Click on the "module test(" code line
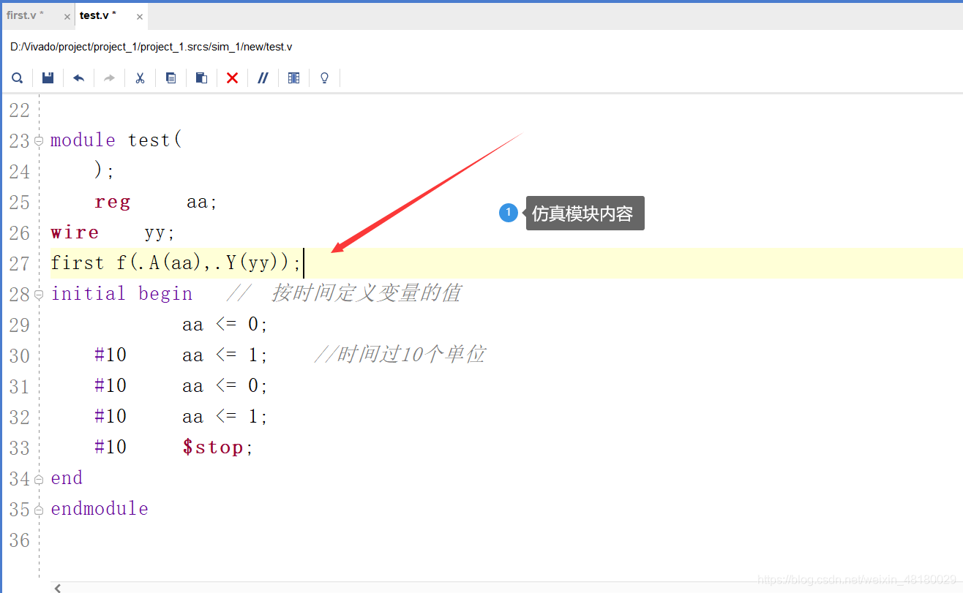Image resolution: width=963 pixels, height=593 pixels. [x=116, y=140]
